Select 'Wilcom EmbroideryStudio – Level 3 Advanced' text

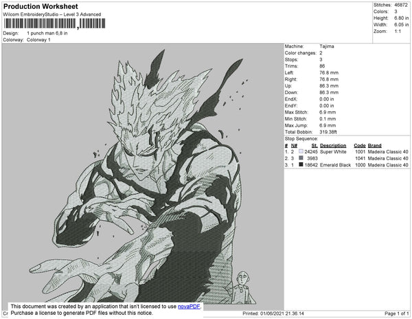coord(52,14)
